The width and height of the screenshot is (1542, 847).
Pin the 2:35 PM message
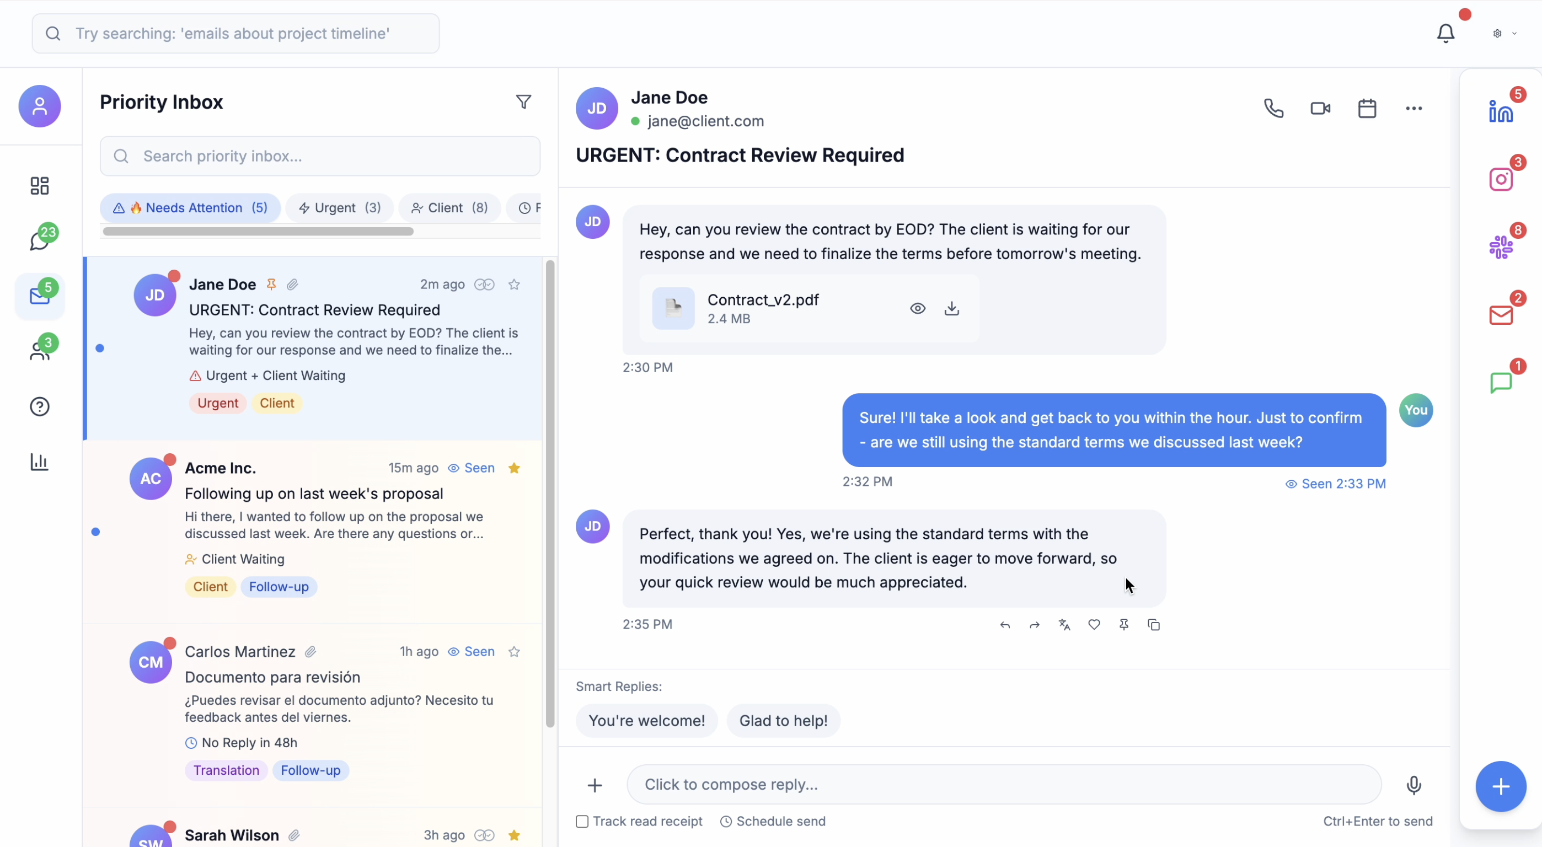tap(1124, 624)
